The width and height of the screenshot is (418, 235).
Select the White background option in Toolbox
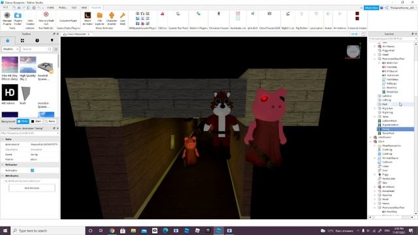click(23, 121)
